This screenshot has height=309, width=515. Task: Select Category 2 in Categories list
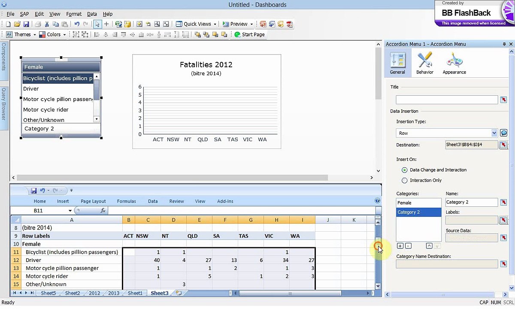pyautogui.click(x=418, y=212)
